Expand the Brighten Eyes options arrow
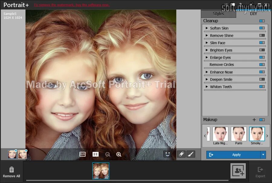The height and width of the screenshot is (183, 272). (x=207, y=50)
